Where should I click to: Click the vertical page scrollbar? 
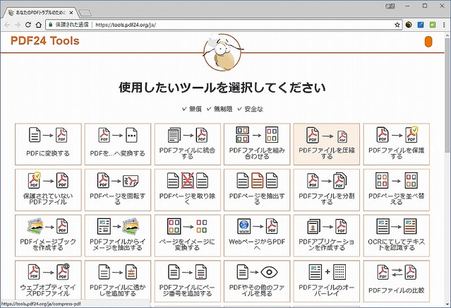pyautogui.click(x=447, y=141)
